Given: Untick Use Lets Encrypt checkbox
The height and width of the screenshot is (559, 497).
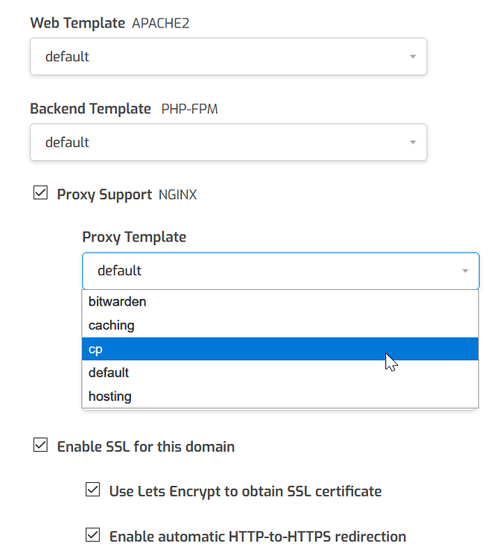Looking at the screenshot, I should (92, 490).
